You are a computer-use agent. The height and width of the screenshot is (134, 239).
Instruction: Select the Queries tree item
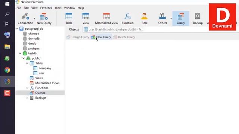[40, 93]
